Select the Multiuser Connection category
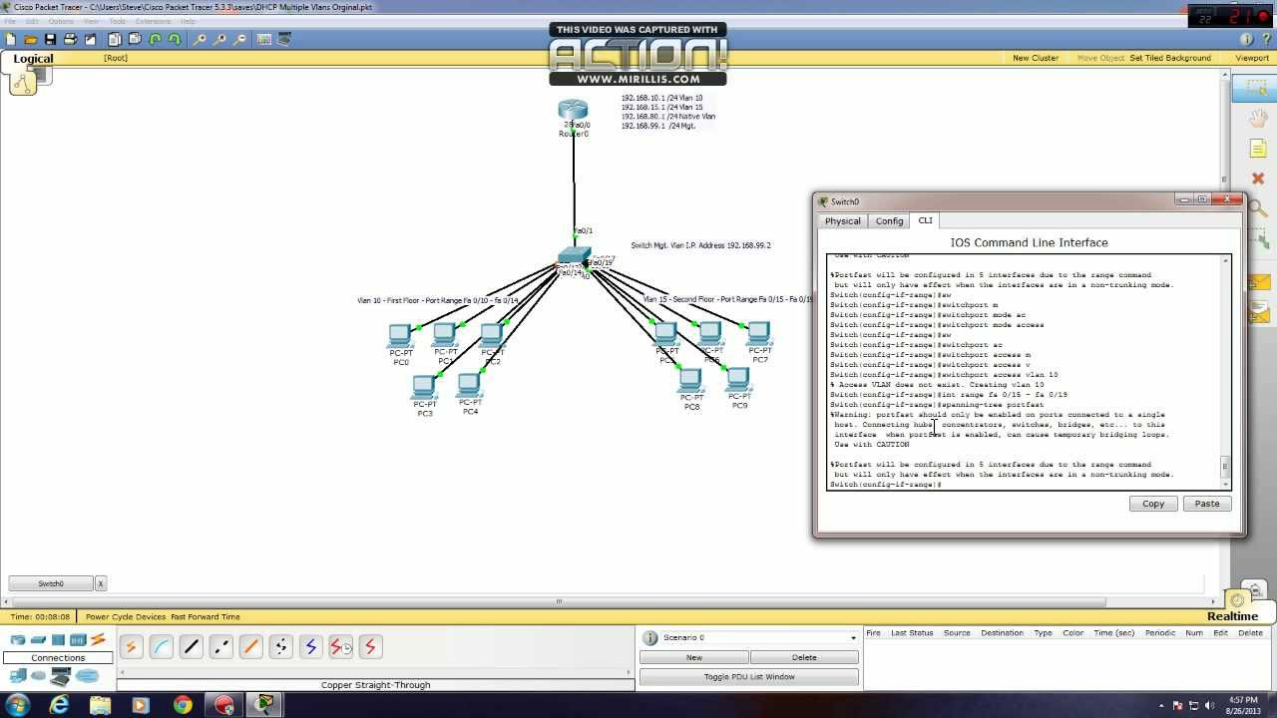Viewport: 1277px width, 718px height. tap(87, 676)
